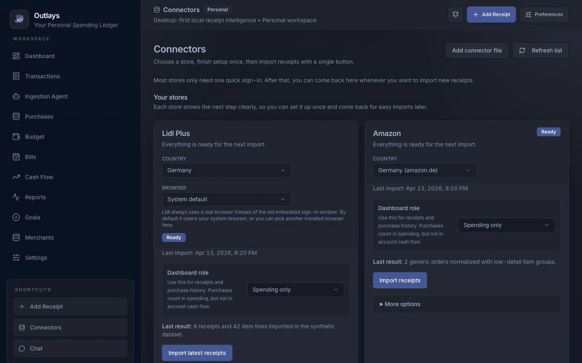Open Goals page in sidebar
This screenshot has height=363, width=582.
(x=70, y=217)
